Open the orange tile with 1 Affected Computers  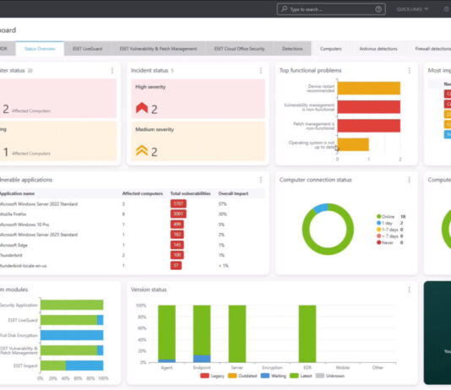[x=58, y=141]
